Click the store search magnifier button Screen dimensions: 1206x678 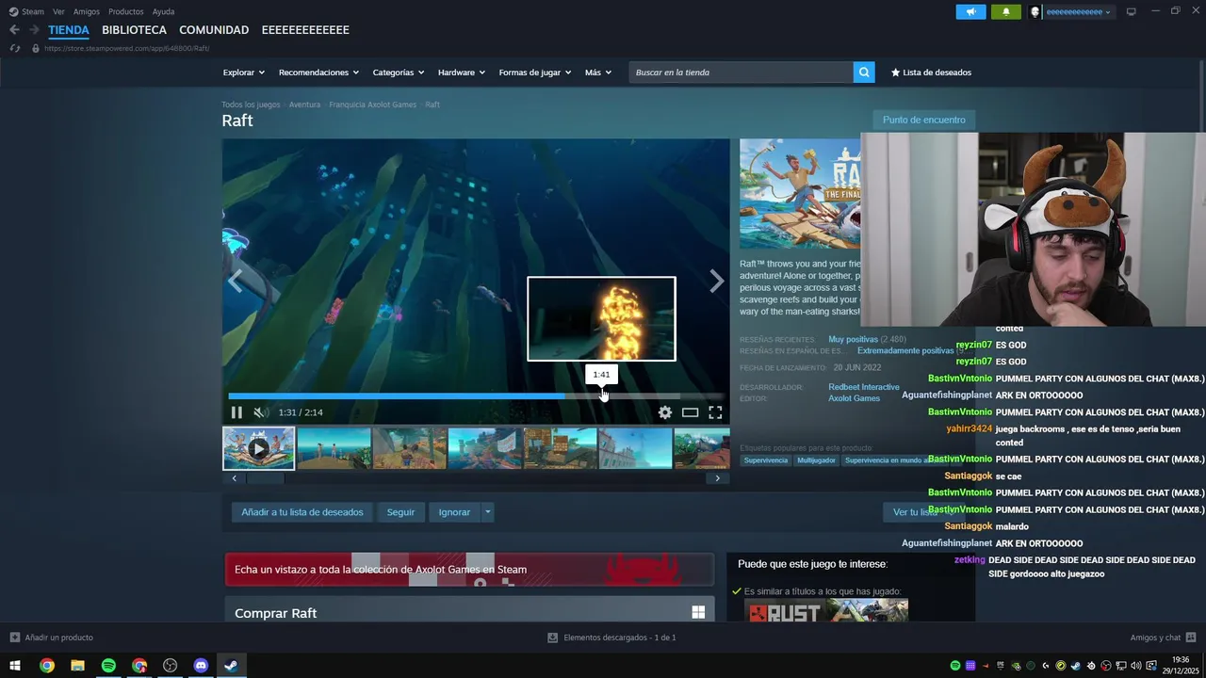(864, 73)
